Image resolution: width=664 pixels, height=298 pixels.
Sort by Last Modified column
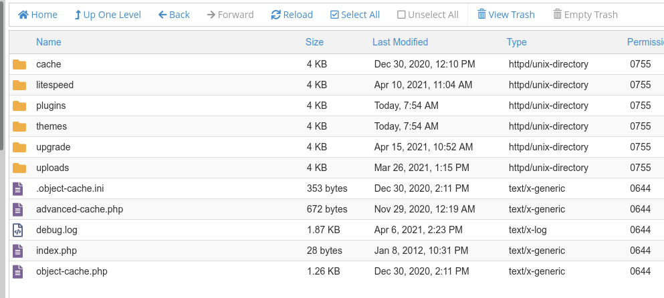(x=400, y=42)
